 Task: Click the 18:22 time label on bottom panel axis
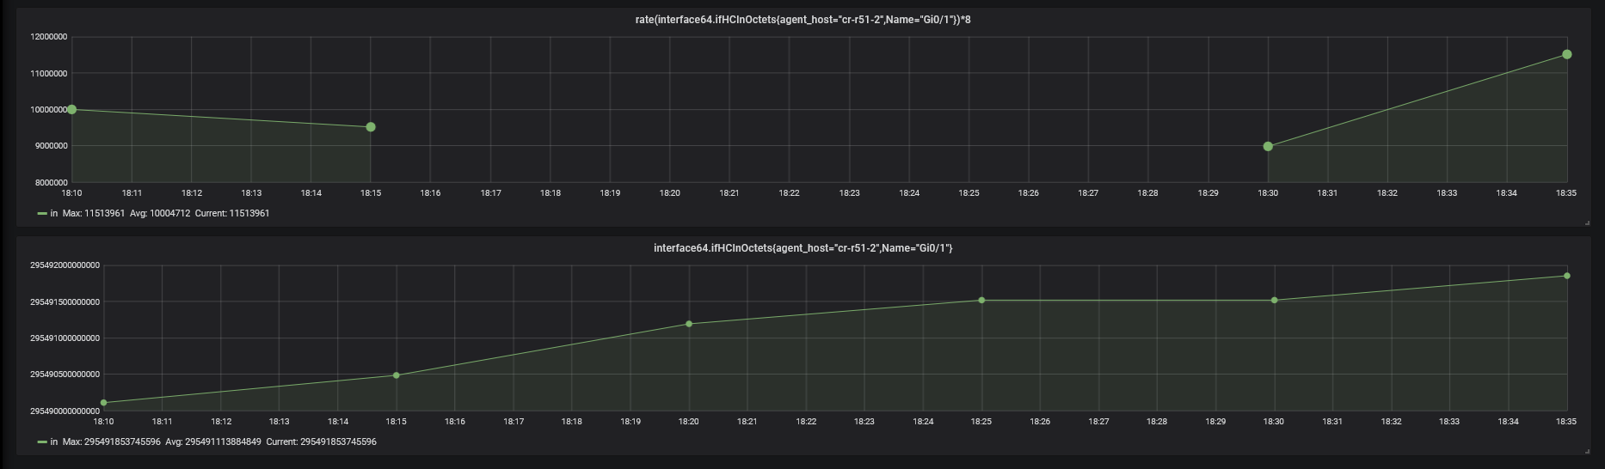point(806,422)
